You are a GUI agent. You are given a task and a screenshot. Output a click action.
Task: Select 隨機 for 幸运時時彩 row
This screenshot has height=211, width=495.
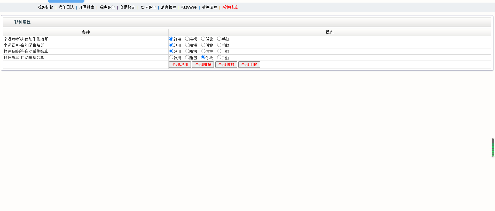click(187, 39)
